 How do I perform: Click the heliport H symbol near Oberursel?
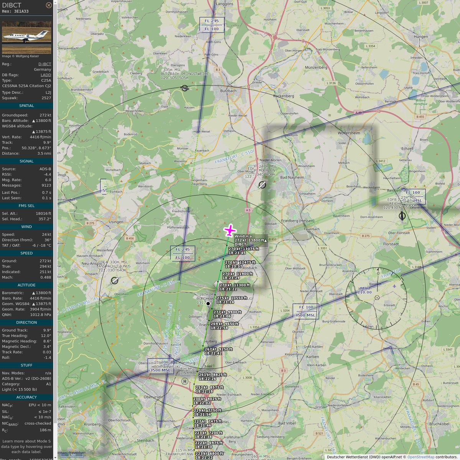click(x=185, y=381)
